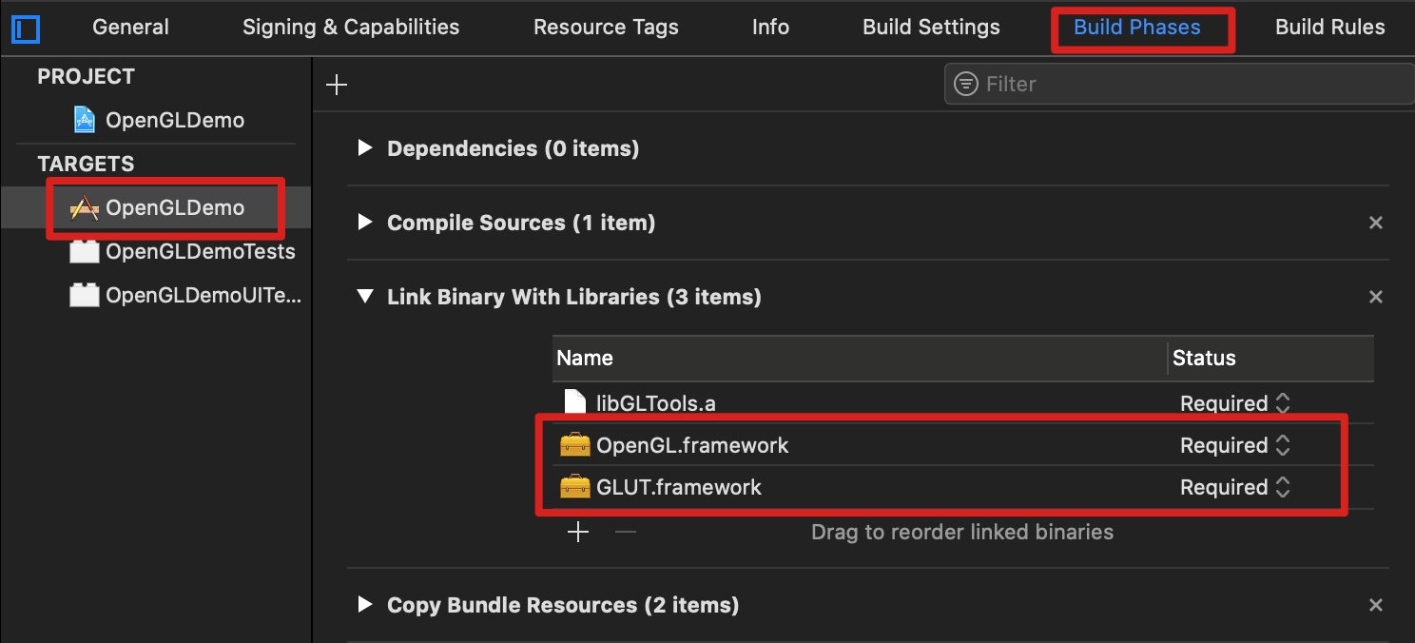Select OpenGL.framework toolbox icon
Screen dimensions: 1415x643
[x=574, y=445]
